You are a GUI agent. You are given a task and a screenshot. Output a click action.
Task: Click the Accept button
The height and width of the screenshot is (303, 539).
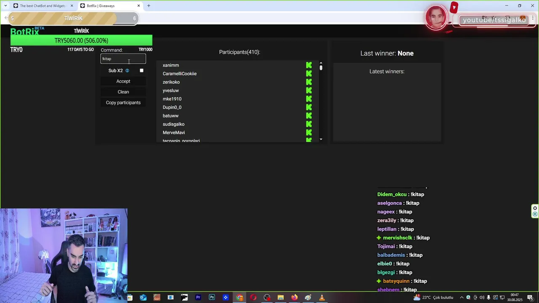(x=123, y=81)
